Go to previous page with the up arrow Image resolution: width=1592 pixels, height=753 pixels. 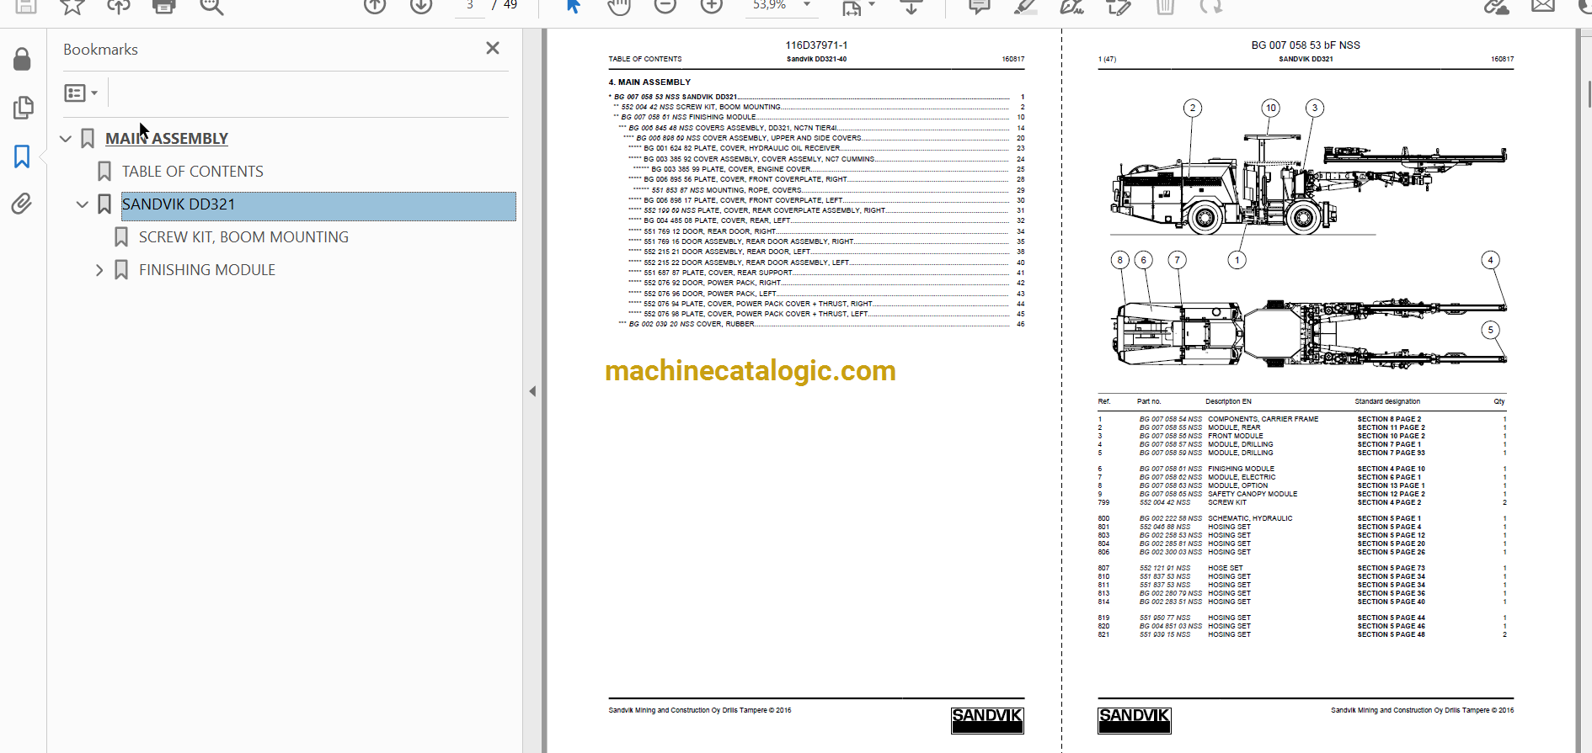[x=375, y=6]
